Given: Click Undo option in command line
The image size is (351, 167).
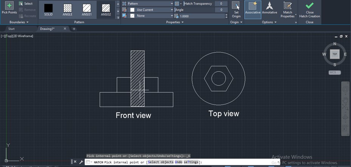Looking at the screenshot, I should [x=179, y=162].
